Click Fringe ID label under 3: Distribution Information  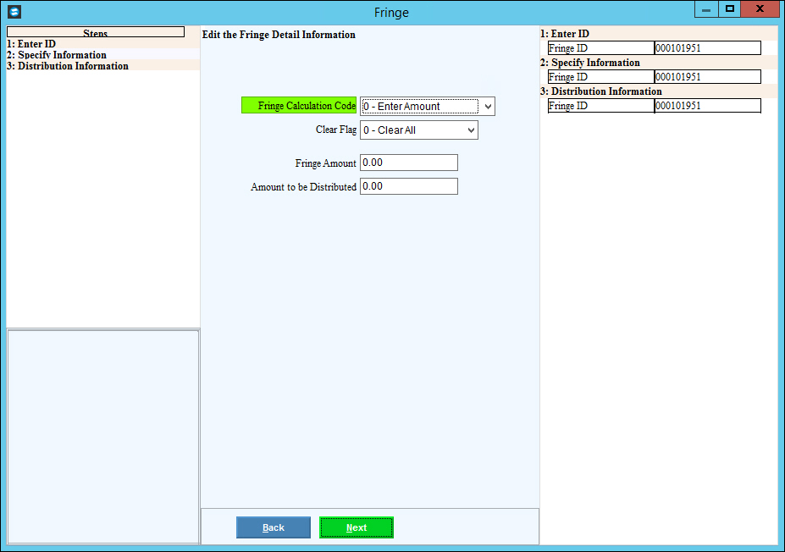click(600, 106)
